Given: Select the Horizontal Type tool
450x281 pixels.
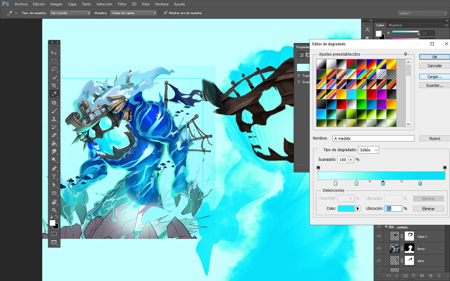Looking at the screenshot, I should tap(54, 177).
